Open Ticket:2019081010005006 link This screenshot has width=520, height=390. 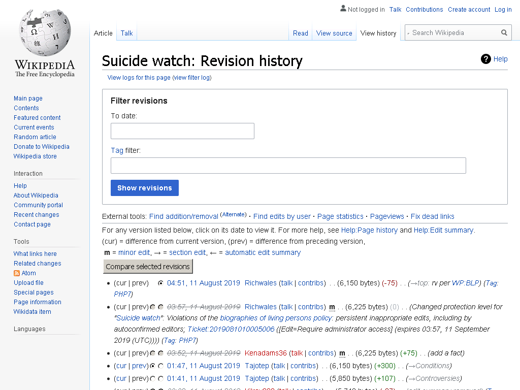click(231, 329)
